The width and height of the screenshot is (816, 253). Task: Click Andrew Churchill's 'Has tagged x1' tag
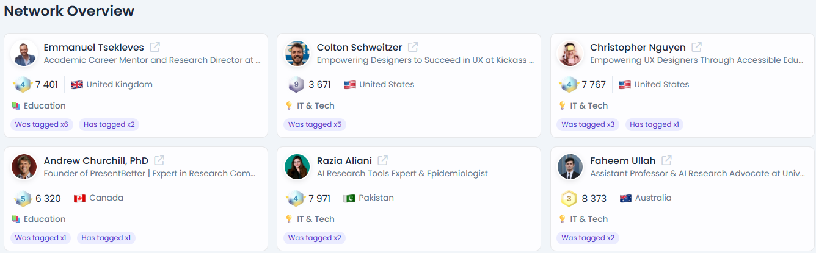coord(106,238)
